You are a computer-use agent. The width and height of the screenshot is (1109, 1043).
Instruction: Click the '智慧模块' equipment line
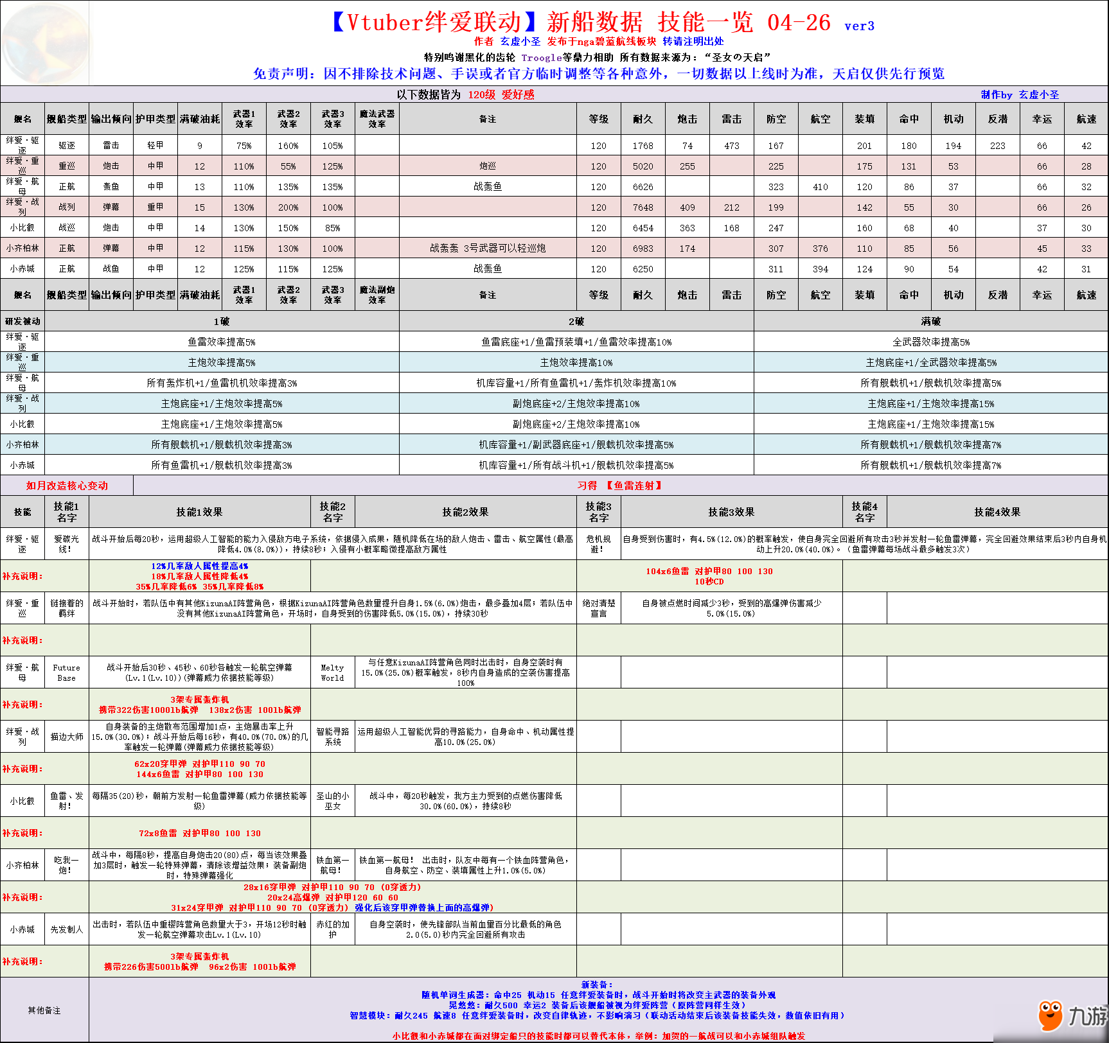point(598,1015)
